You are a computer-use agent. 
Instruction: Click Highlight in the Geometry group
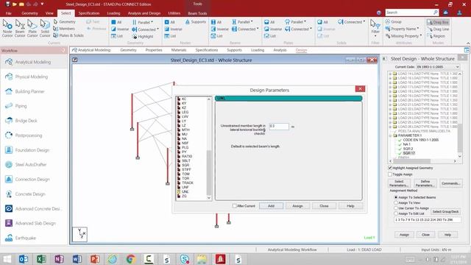[x=143, y=36]
